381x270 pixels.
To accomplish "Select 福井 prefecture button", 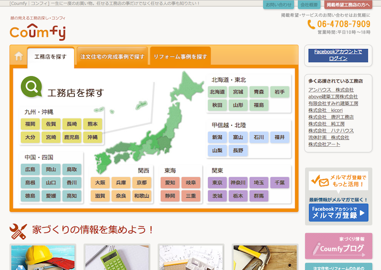I will pyautogui.click(x=280, y=137).
